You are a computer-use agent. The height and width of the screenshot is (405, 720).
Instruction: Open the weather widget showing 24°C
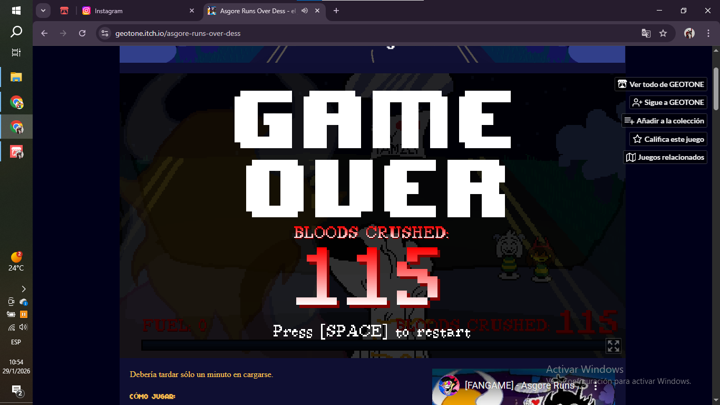point(16,262)
